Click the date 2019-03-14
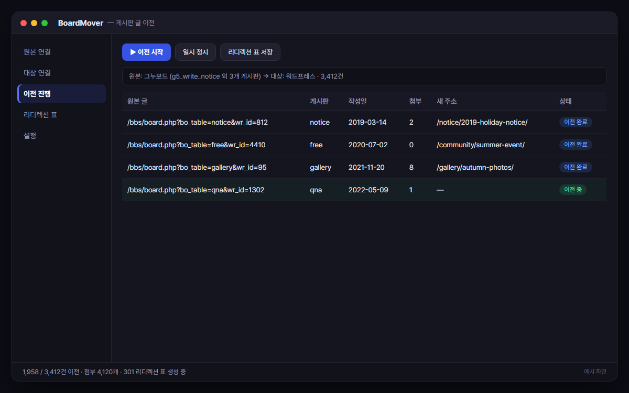 coord(367,122)
